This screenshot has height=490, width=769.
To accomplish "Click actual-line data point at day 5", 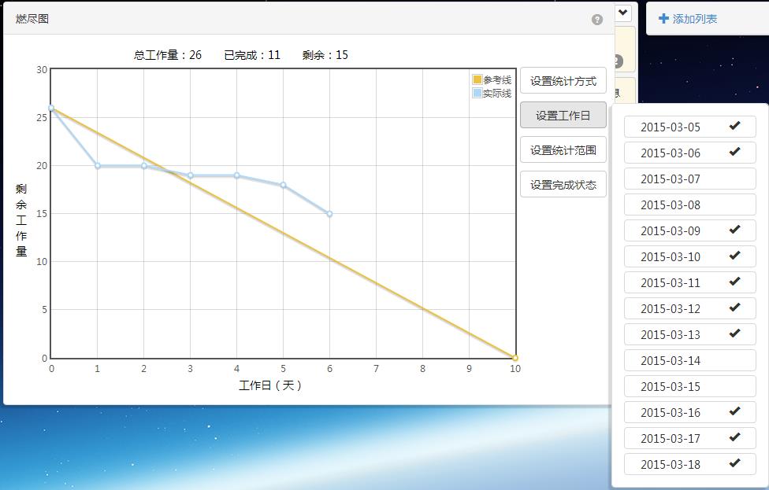I will (x=283, y=185).
